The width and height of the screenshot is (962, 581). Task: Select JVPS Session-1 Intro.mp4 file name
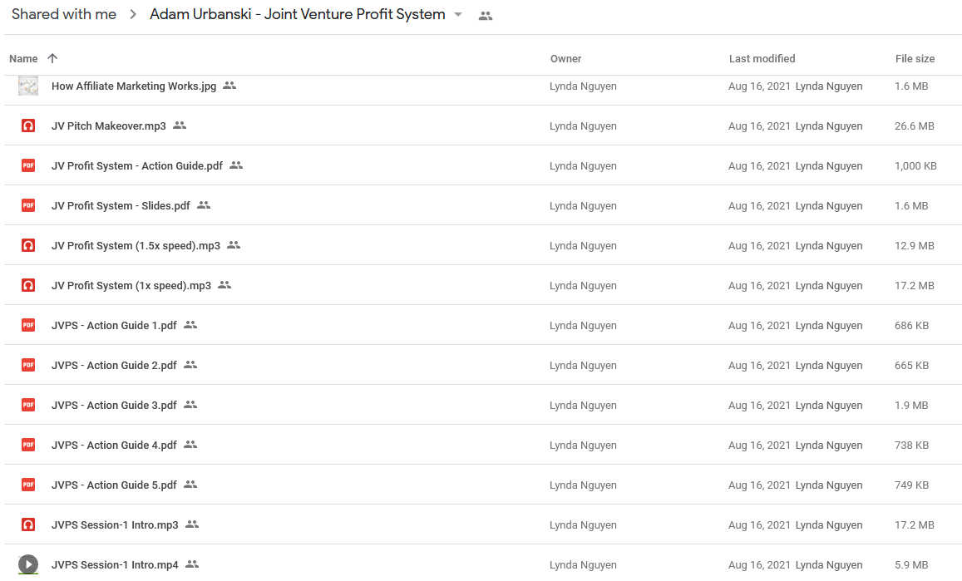pos(115,564)
